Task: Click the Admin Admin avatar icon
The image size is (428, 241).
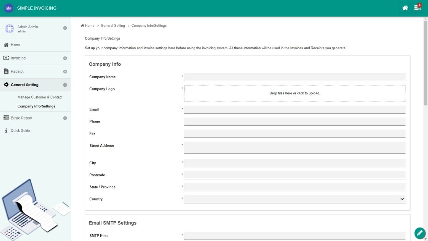Action: tap(9, 29)
